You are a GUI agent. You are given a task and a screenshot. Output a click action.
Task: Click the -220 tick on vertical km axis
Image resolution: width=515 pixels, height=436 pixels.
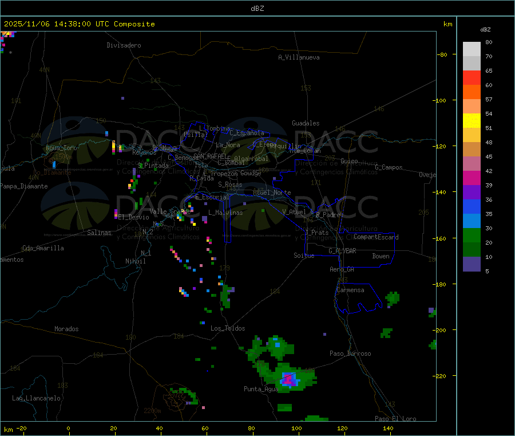coord(439,376)
